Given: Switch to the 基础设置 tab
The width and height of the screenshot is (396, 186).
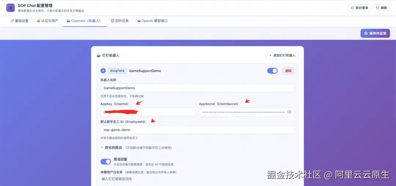Looking at the screenshot, I should [x=19, y=21].
